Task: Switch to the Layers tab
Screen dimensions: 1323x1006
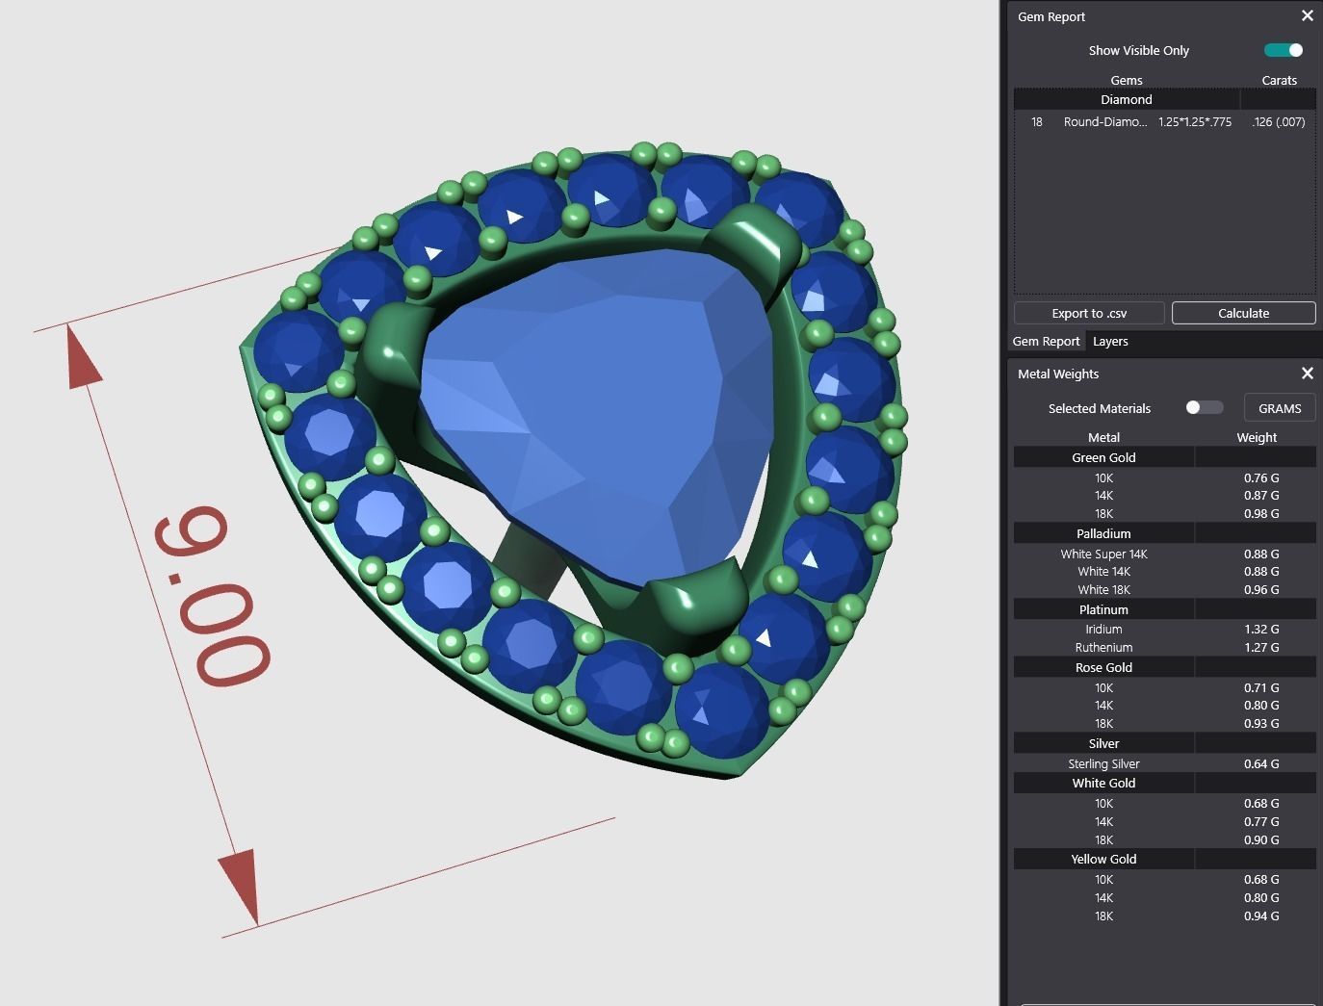Action: tap(1110, 341)
